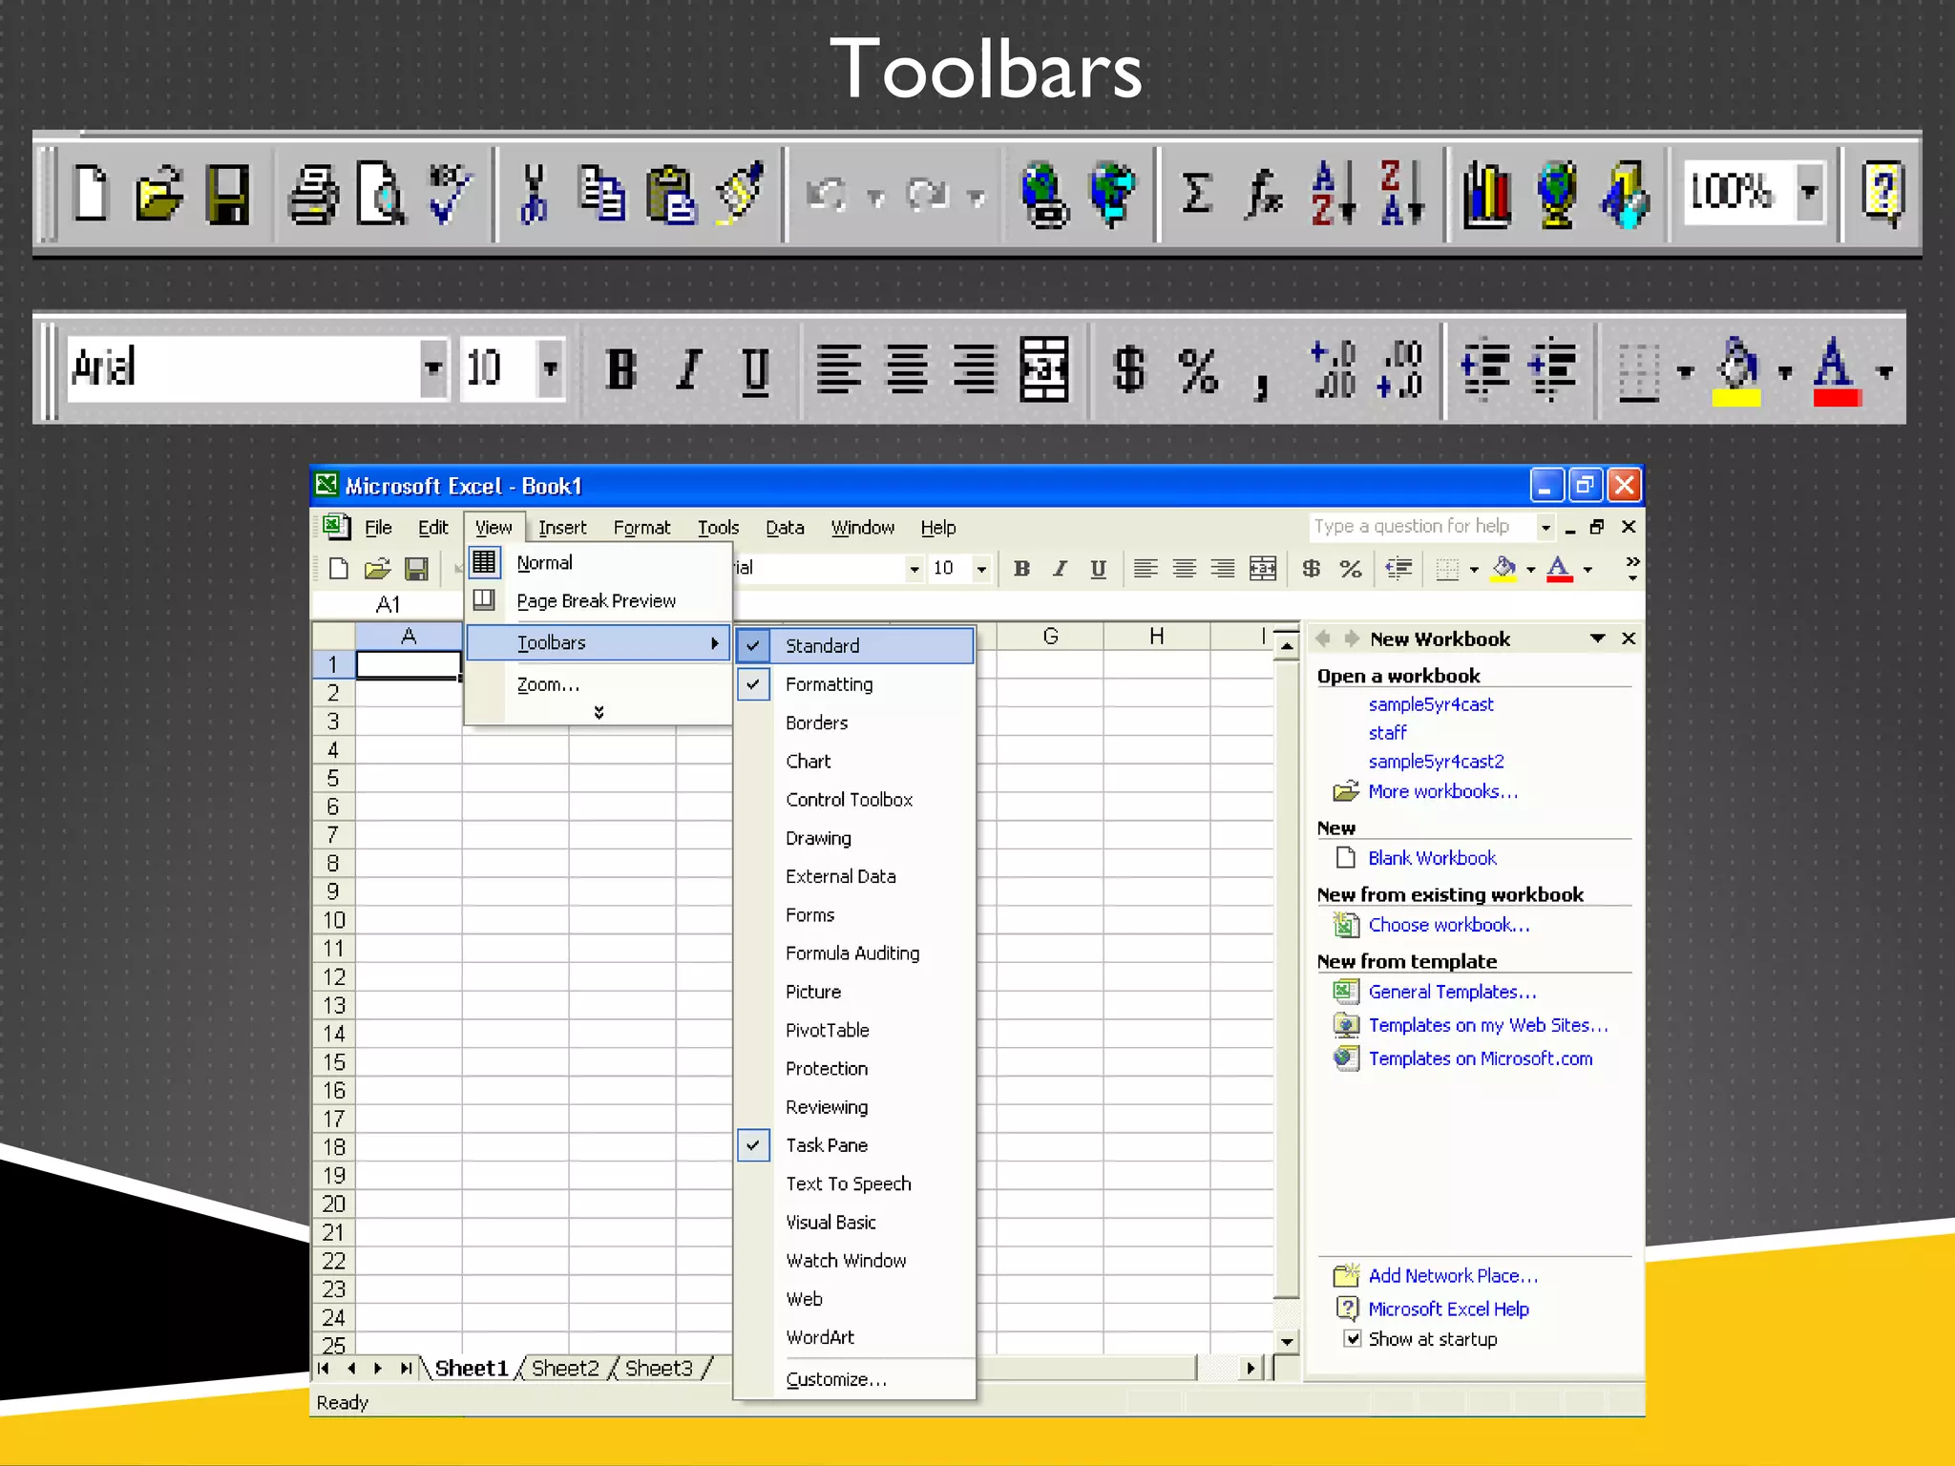Open the sample5yr4cast workbook link
The height and width of the screenshot is (1466, 1955).
(1430, 704)
